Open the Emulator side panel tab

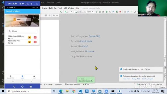[x=165, y=59]
